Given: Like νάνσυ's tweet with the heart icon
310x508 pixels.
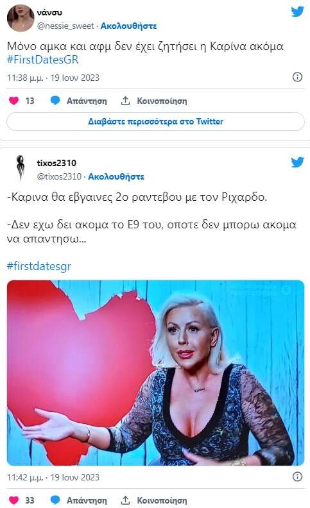Looking at the screenshot, I should pyautogui.click(x=13, y=101).
